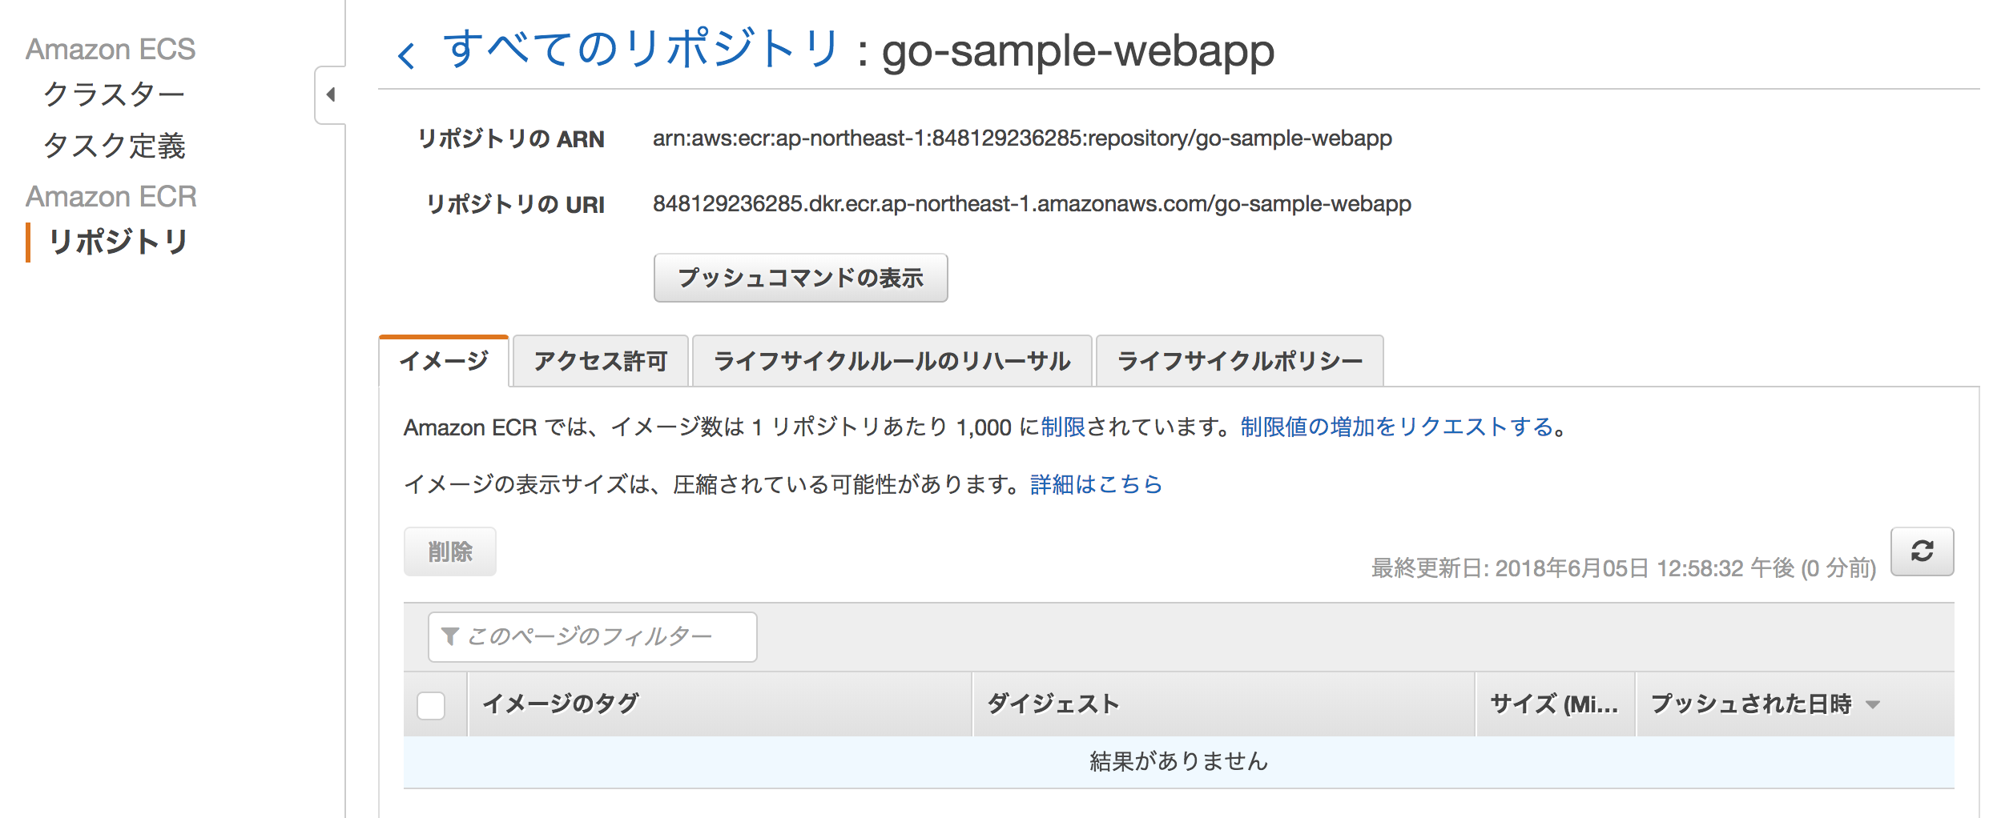Click the Amazon ECS sidebar heading
The image size is (1993, 818).
[111, 49]
